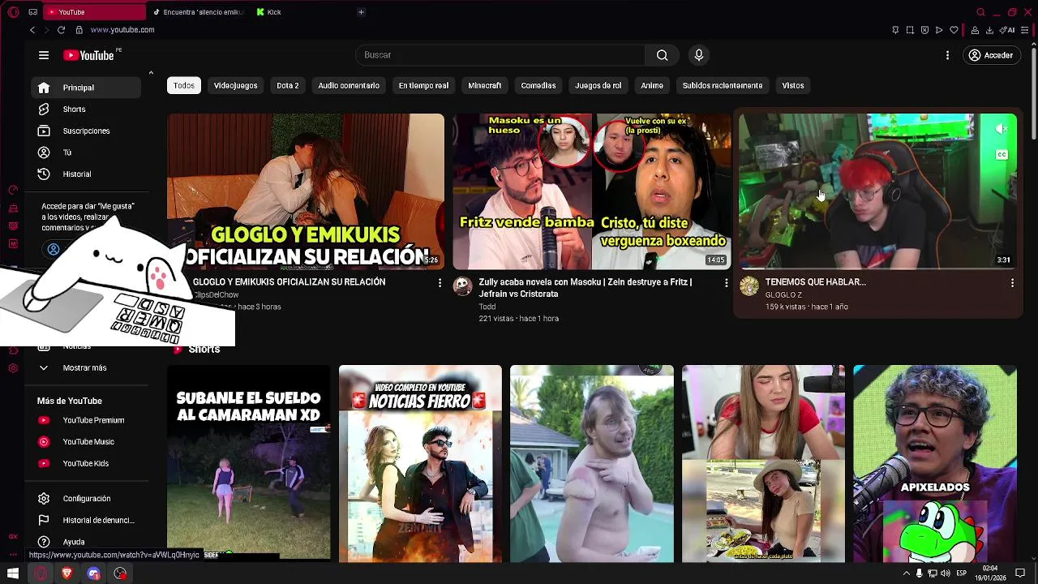Open YouTube settings three-dot menu near Acceder
1038x584 pixels.
click(947, 55)
